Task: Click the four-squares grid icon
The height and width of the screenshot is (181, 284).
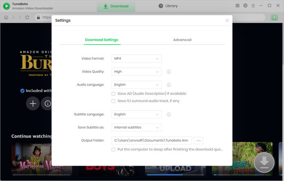Action: (x=237, y=6)
